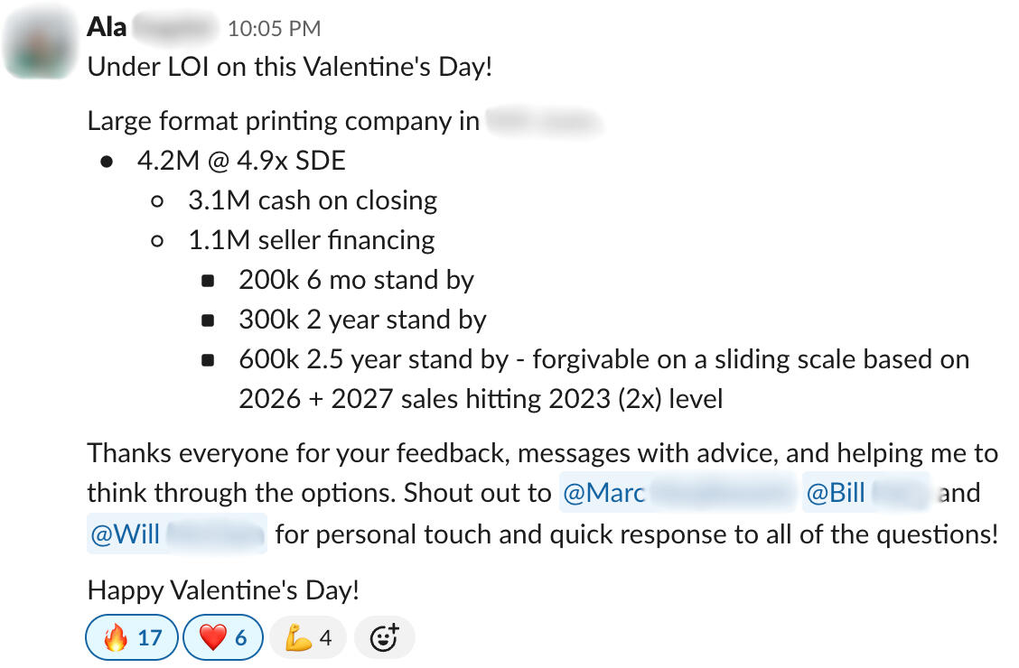This screenshot has width=1019, height=668.
Task: Toggle the red heart reaction
Action: (222, 638)
